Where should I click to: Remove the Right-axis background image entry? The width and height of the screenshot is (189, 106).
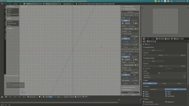click(x=138, y=51)
